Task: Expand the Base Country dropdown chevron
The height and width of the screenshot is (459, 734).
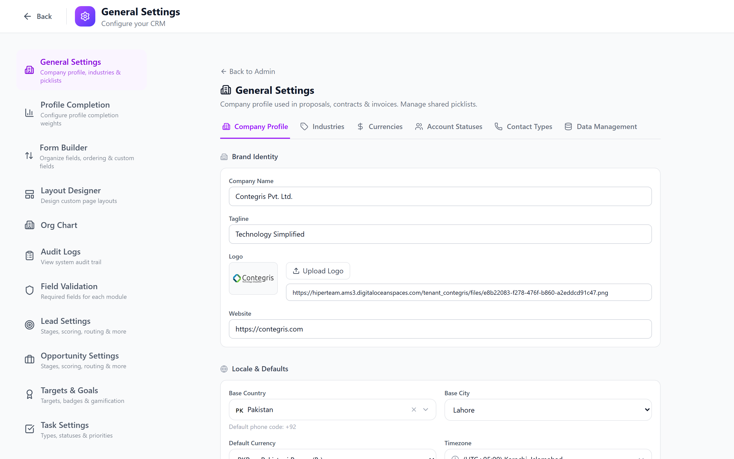Action: (426, 410)
